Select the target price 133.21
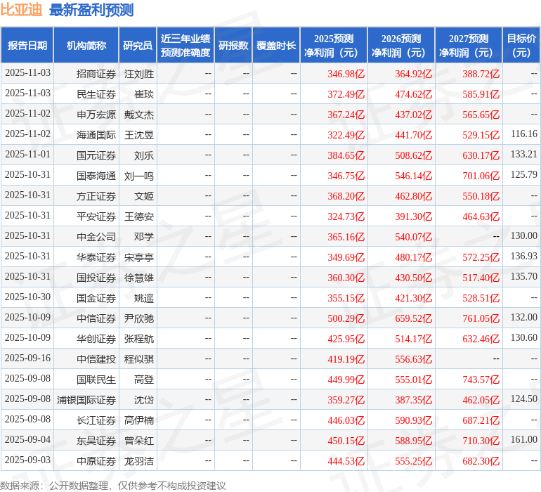The image size is (541, 492). (x=523, y=154)
